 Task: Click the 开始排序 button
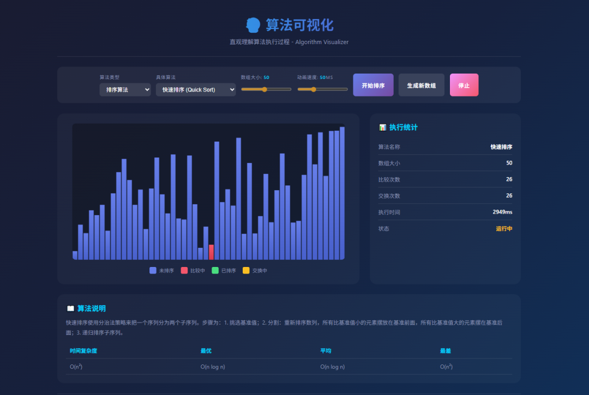click(x=373, y=85)
